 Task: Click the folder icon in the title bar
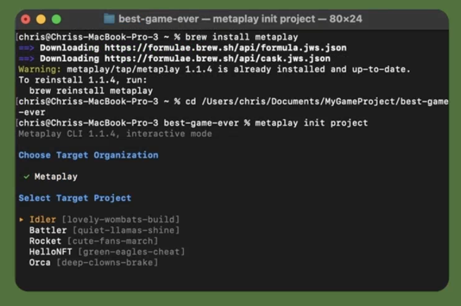pos(109,19)
